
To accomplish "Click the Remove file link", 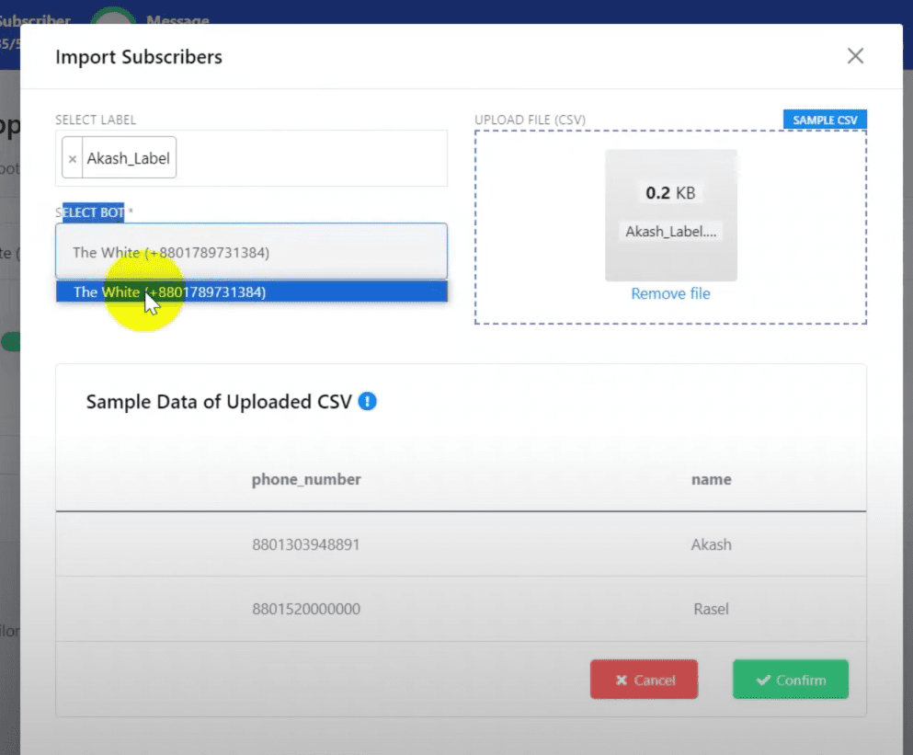I will [x=670, y=293].
